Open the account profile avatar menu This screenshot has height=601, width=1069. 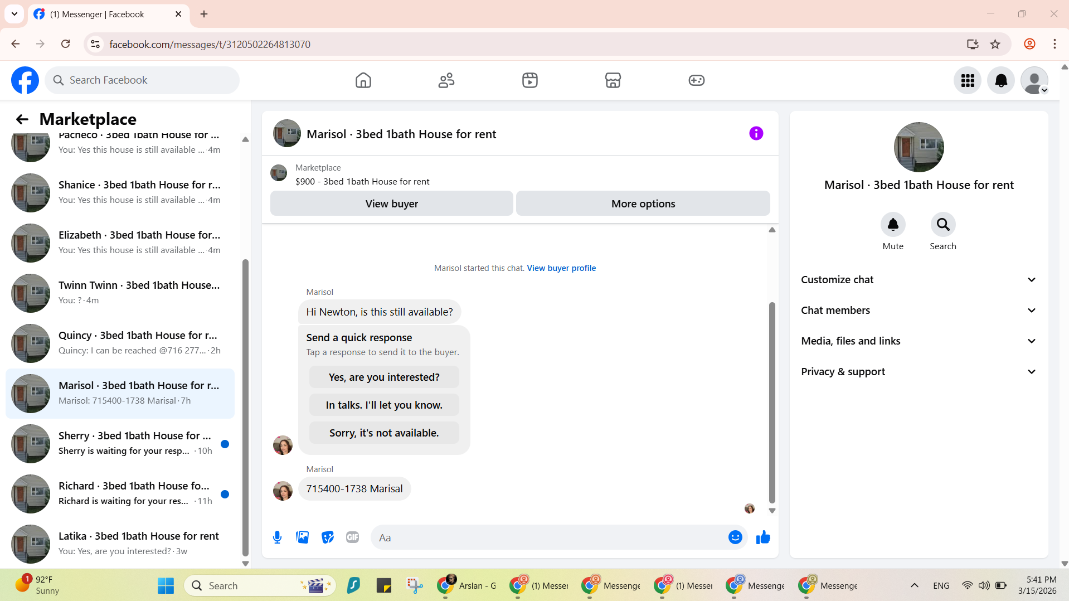(1034, 81)
